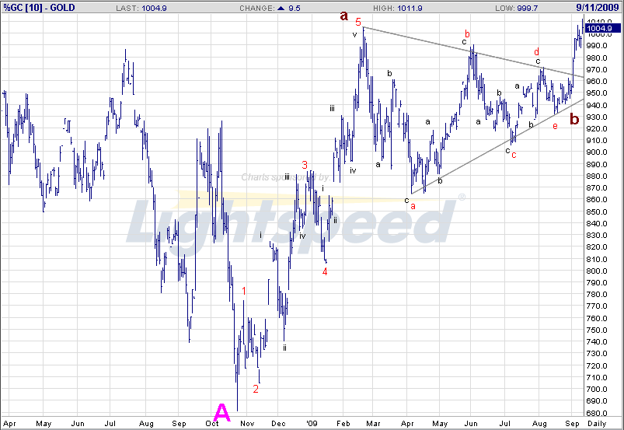Click the blue current-price box on price axis
This screenshot has width=624, height=430.
pos(602,28)
